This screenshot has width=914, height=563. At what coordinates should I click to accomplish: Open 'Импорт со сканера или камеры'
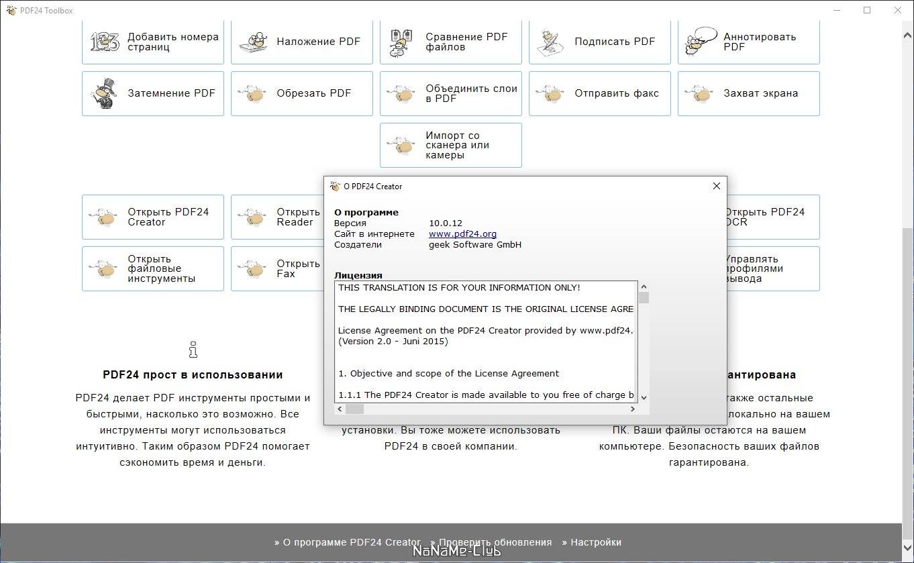click(451, 145)
